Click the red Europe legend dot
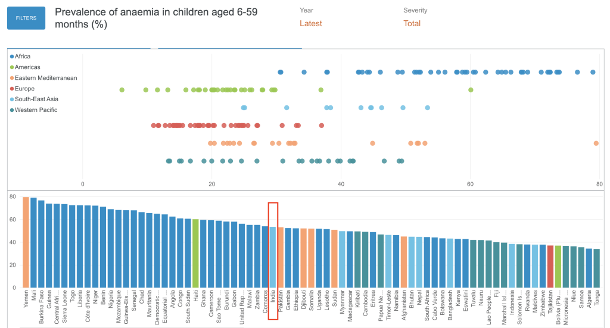Screen dimensions: 610x328 pos(11,89)
